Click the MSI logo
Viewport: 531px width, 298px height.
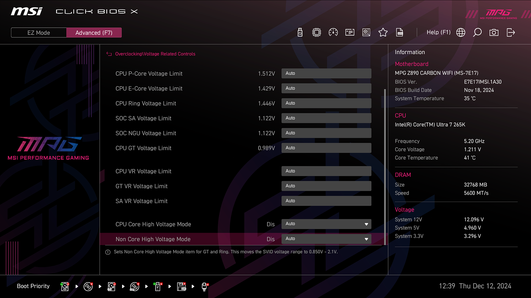(x=27, y=12)
